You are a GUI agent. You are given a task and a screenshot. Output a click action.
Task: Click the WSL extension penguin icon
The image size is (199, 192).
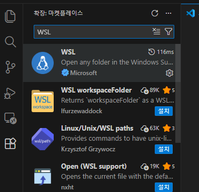click(43, 63)
